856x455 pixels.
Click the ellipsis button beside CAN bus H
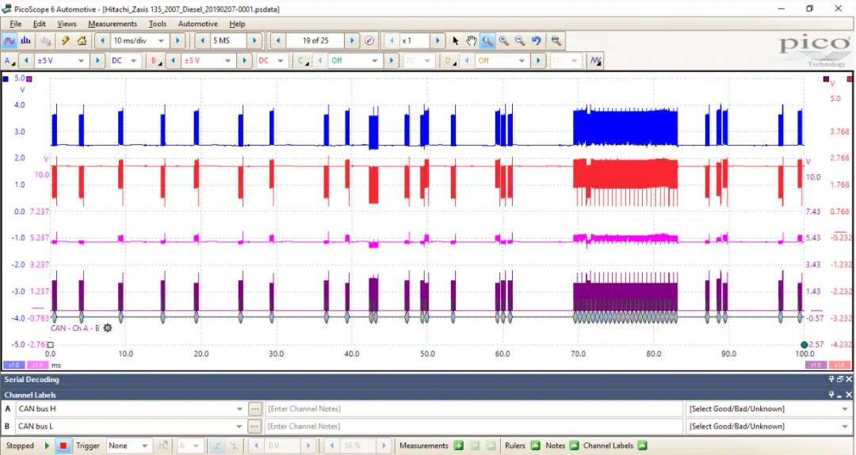(x=254, y=409)
